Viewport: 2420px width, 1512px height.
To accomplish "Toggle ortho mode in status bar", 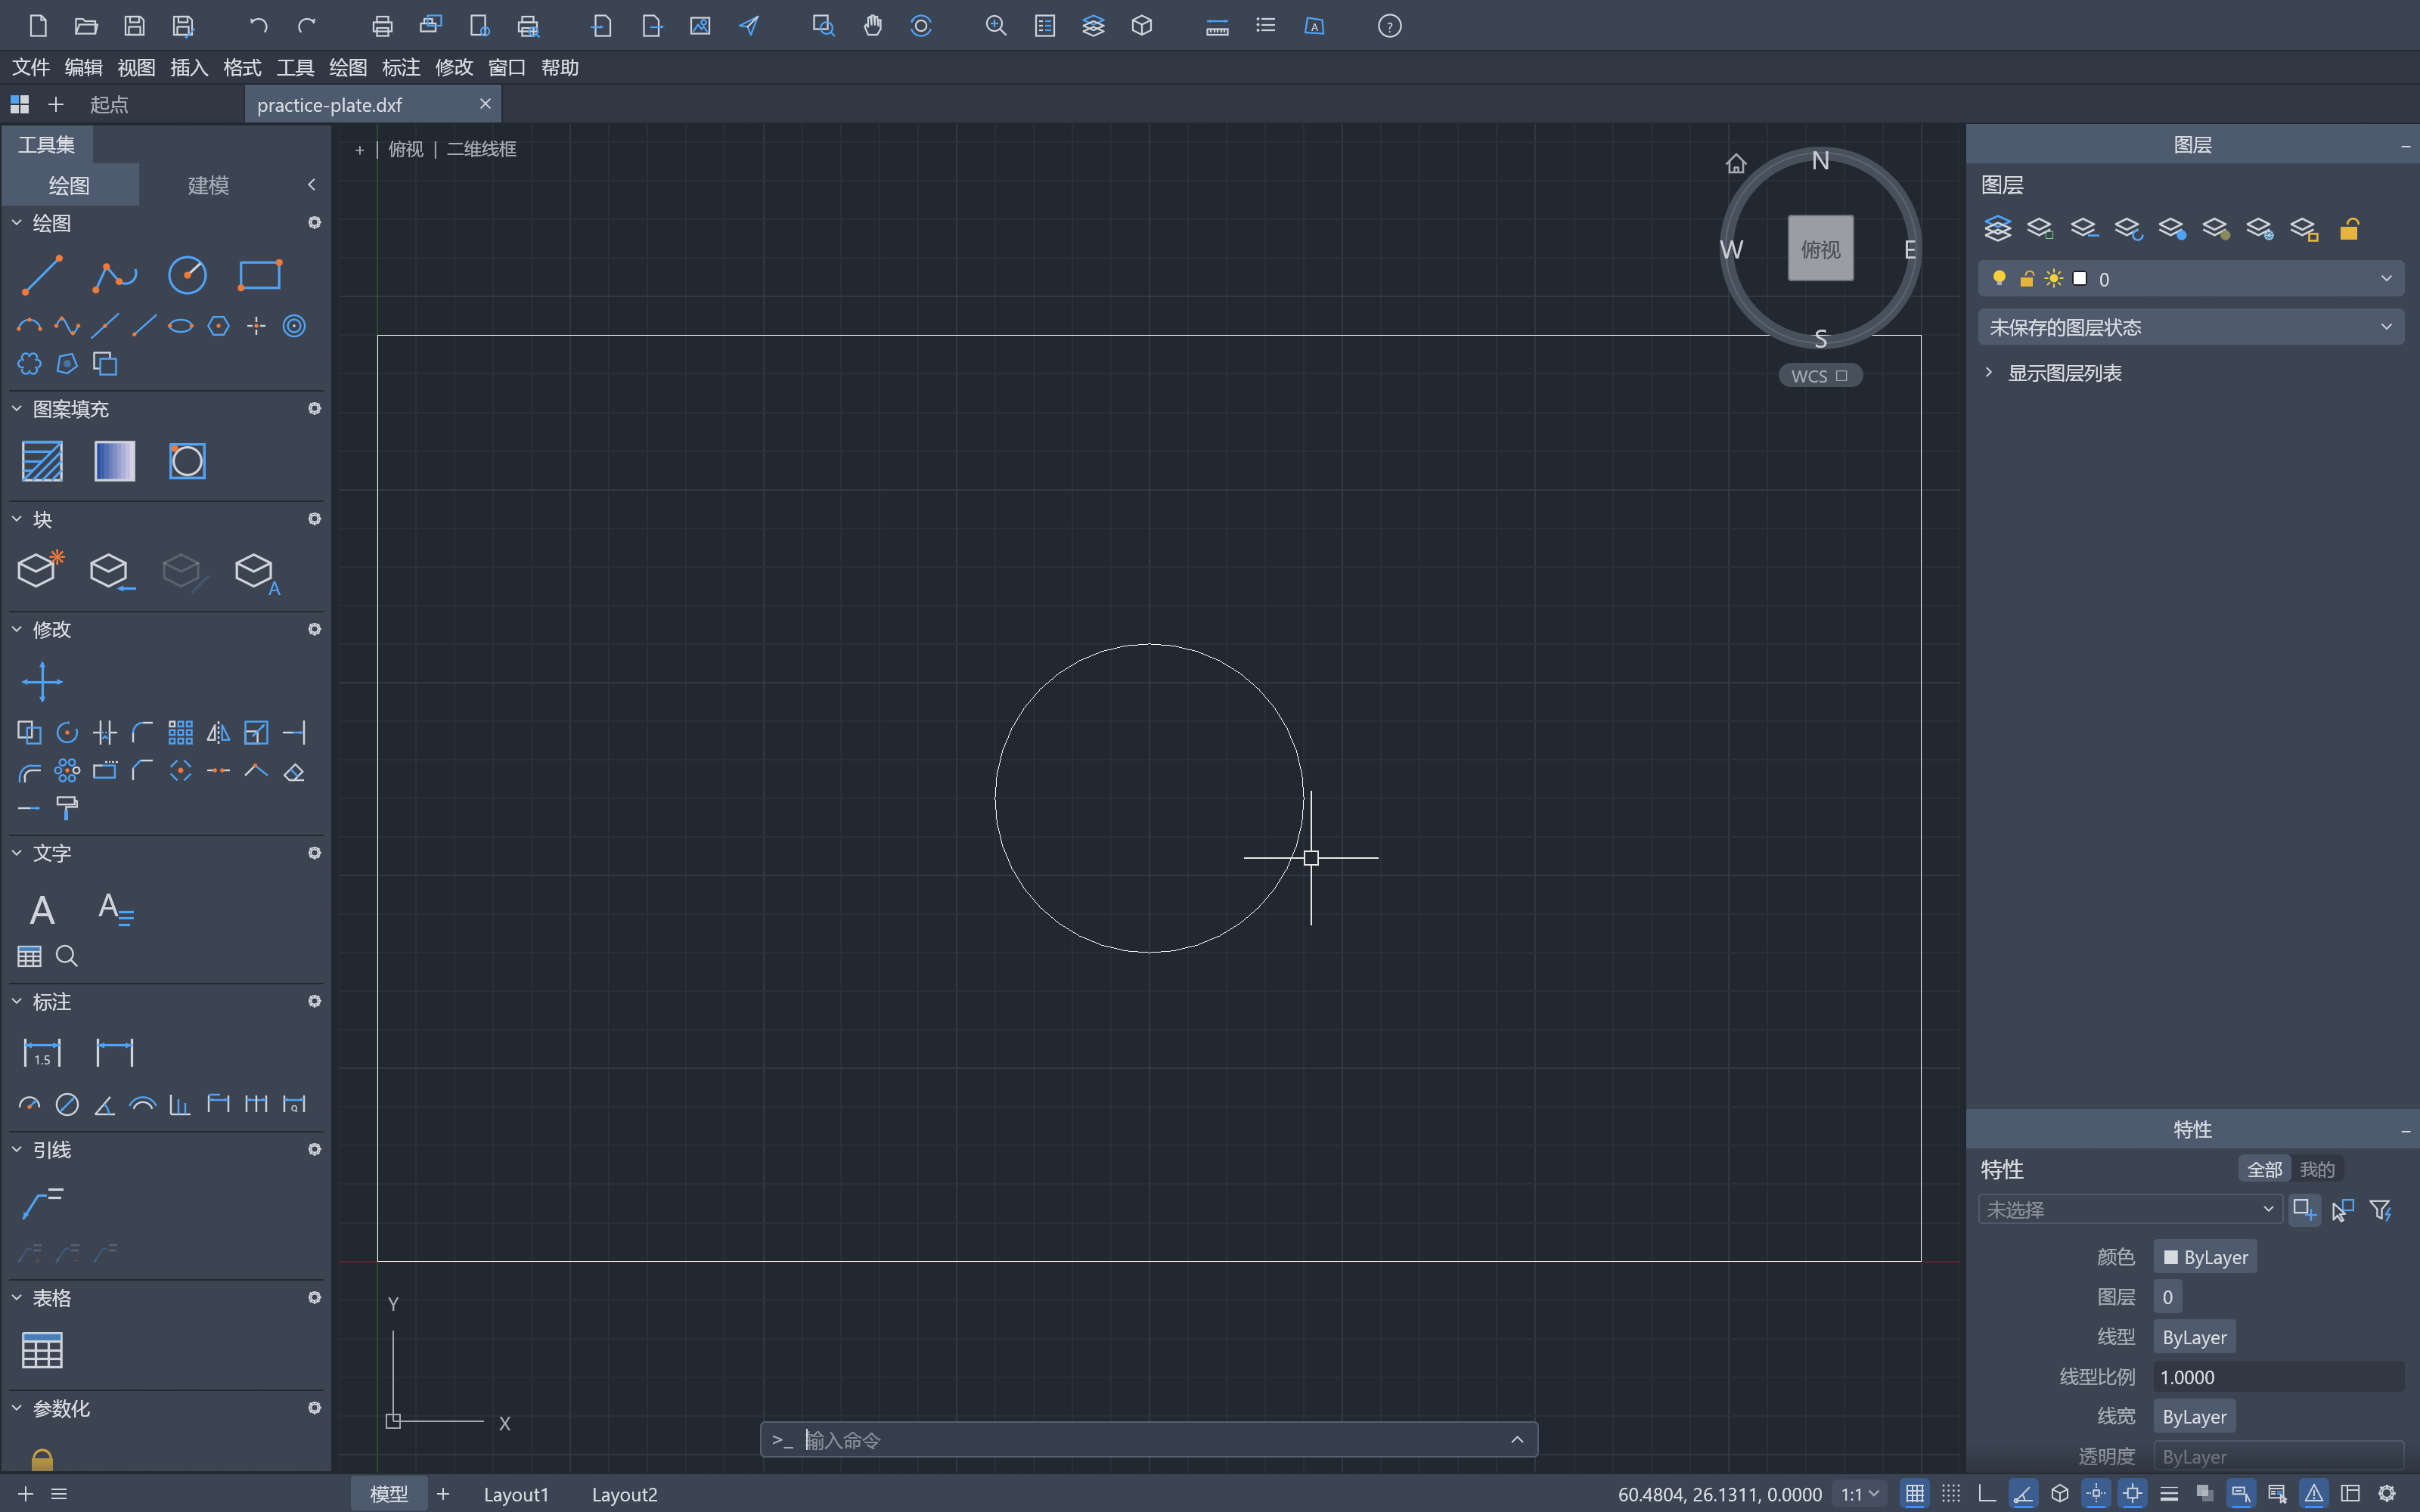I will point(1987,1493).
